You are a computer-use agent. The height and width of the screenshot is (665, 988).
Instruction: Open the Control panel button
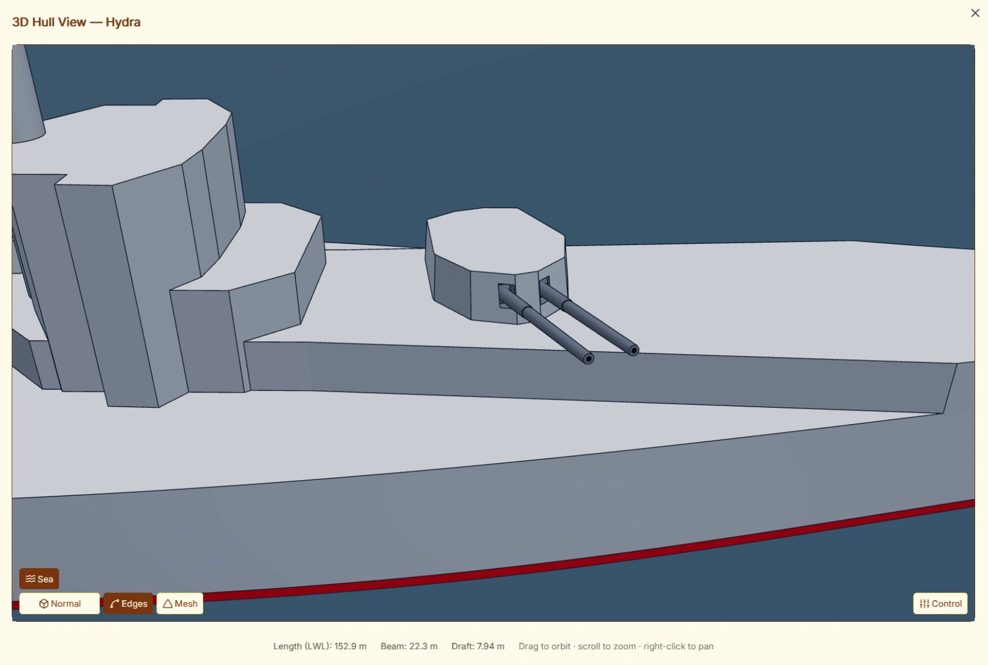940,603
